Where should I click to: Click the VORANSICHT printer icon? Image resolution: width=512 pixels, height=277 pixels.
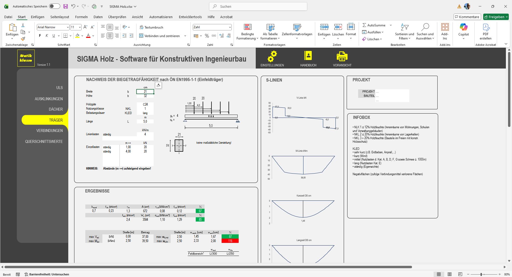342,56
